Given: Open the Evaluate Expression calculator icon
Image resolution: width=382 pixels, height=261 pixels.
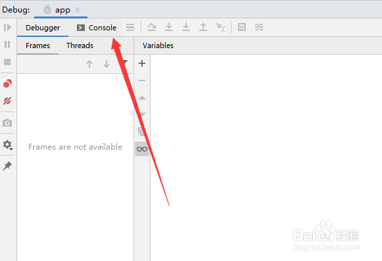Looking at the screenshot, I should (242, 27).
